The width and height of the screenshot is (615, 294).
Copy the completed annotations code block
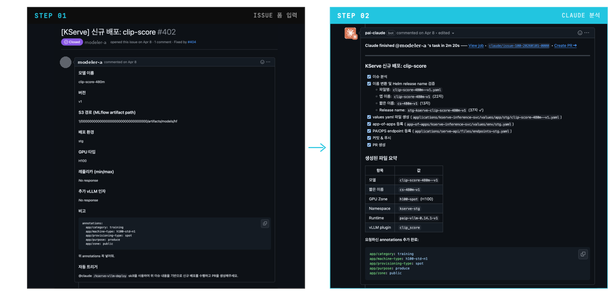coord(583,254)
